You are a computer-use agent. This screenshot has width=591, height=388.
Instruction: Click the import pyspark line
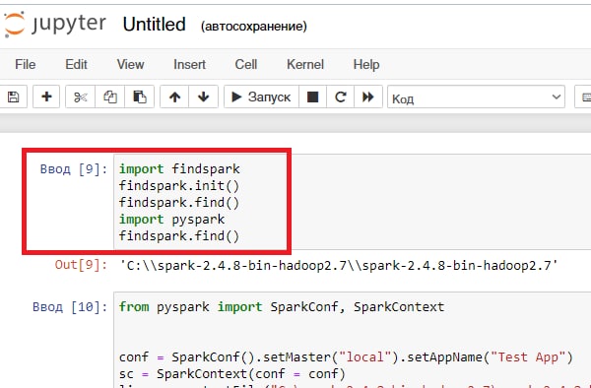171,220
